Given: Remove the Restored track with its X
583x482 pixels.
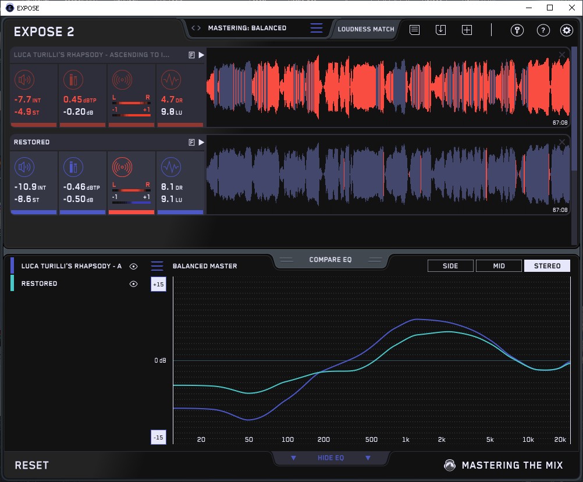Looking at the screenshot, I should (x=562, y=142).
